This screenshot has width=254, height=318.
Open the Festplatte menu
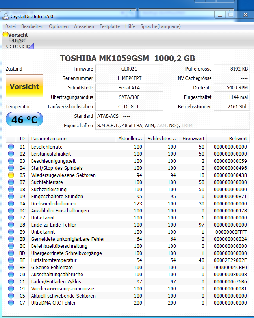point(109,26)
